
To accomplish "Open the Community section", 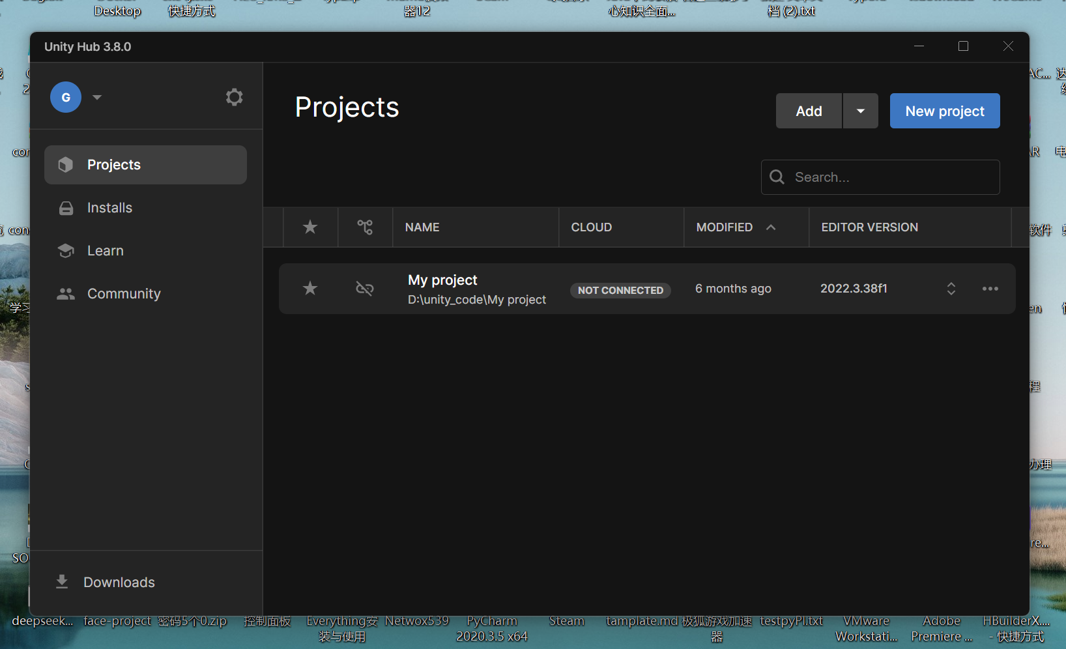I will click(145, 294).
